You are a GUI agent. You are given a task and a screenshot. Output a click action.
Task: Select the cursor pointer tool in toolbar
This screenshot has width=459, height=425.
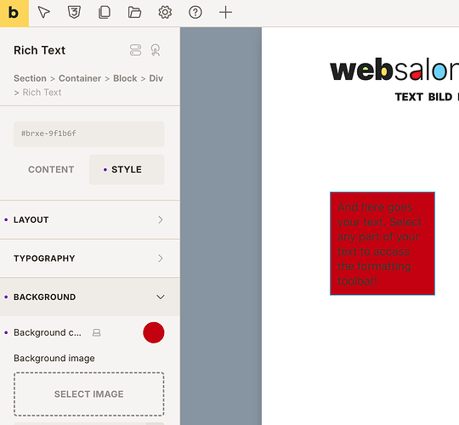(44, 13)
